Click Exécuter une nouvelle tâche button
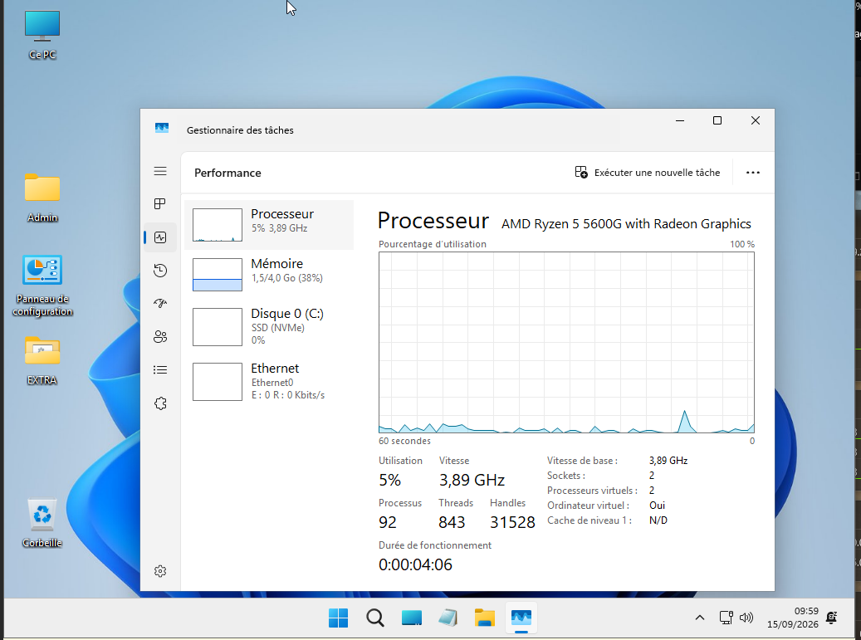861x640 pixels. coord(648,173)
